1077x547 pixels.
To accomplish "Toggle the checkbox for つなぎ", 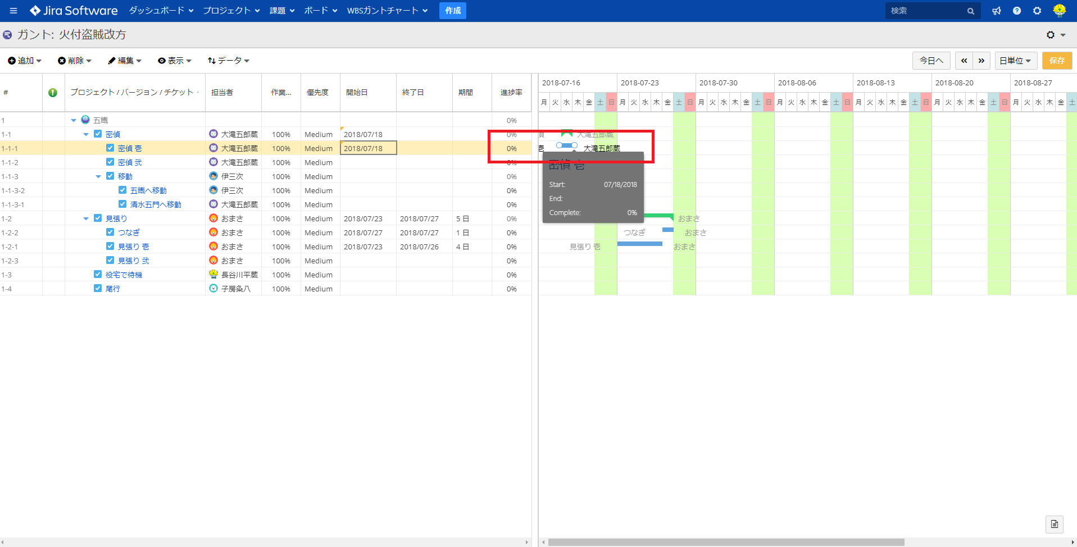I will (110, 232).
